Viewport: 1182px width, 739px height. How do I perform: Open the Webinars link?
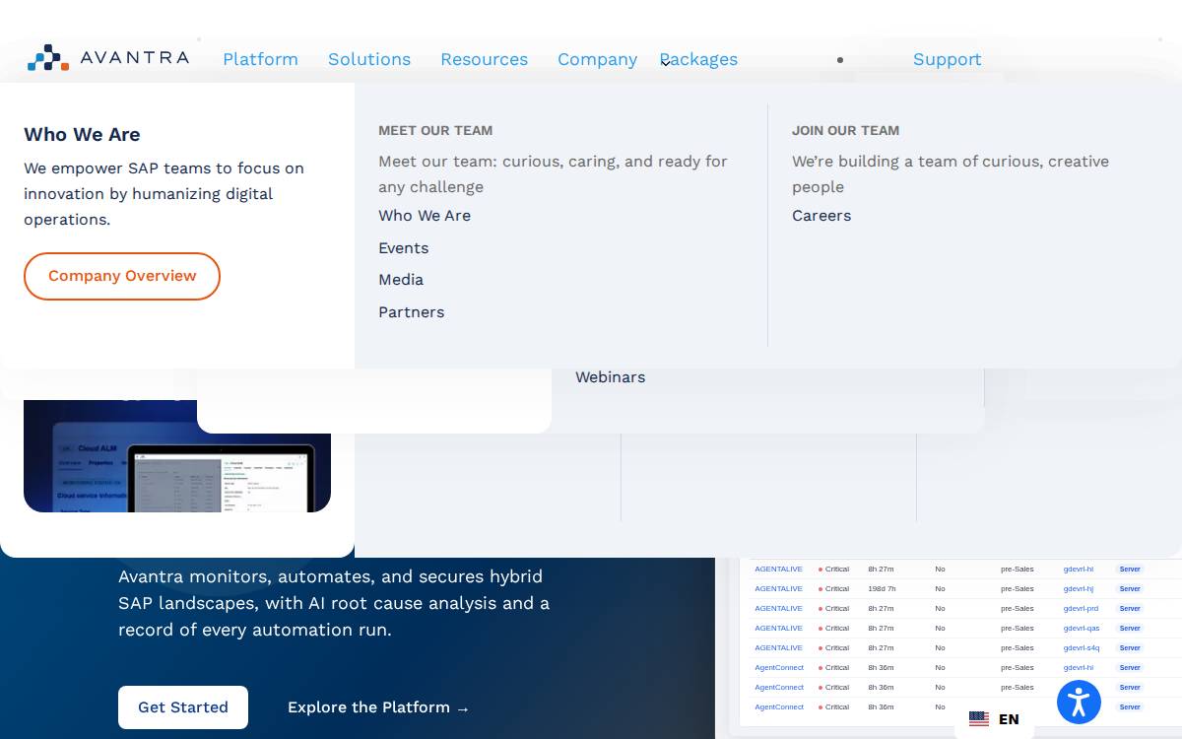(610, 377)
